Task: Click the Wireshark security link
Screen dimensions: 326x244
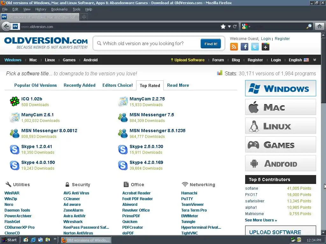Action: (x=73, y=221)
